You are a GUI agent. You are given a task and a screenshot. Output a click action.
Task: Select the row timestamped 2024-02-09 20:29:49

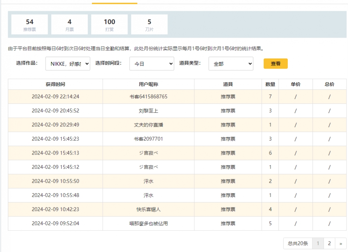click(x=55, y=125)
